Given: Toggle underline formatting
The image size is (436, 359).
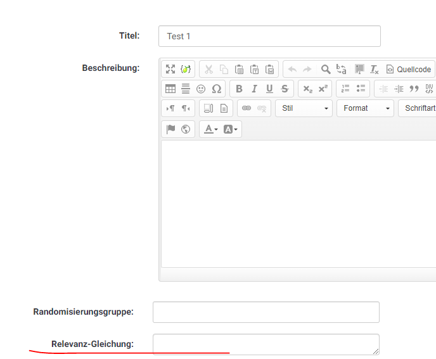Looking at the screenshot, I should (x=269, y=89).
